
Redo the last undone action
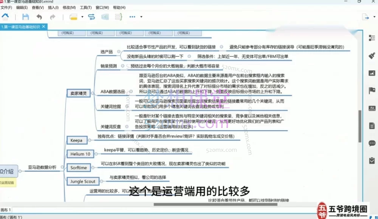tap(53, 17)
